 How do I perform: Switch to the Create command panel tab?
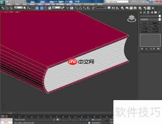tap(141, 13)
